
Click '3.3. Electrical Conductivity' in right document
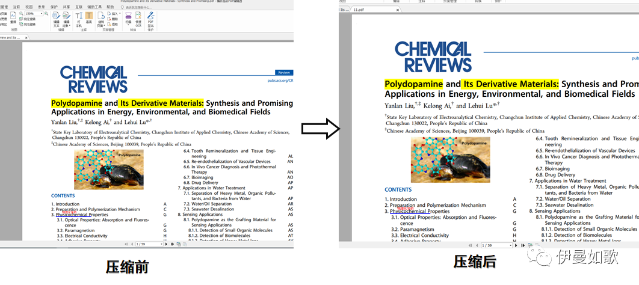[420, 235]
